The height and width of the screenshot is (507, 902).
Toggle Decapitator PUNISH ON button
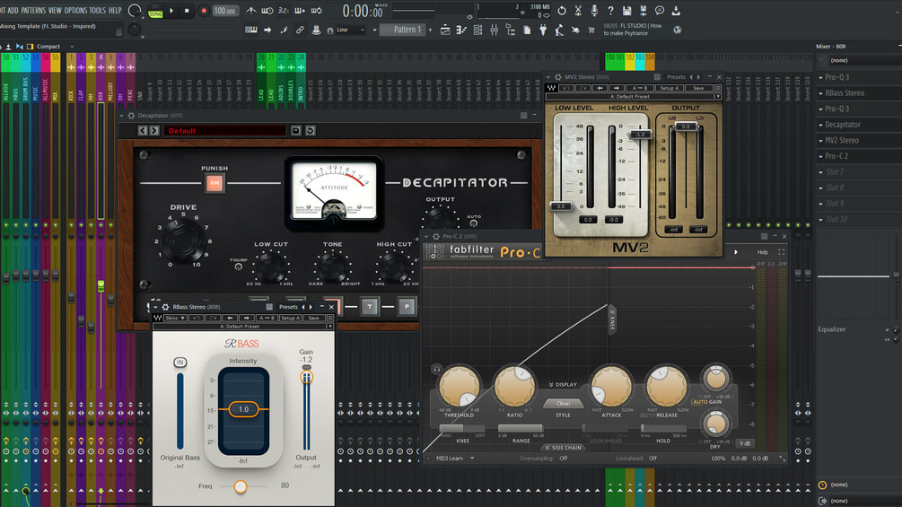tap(215, 183)
